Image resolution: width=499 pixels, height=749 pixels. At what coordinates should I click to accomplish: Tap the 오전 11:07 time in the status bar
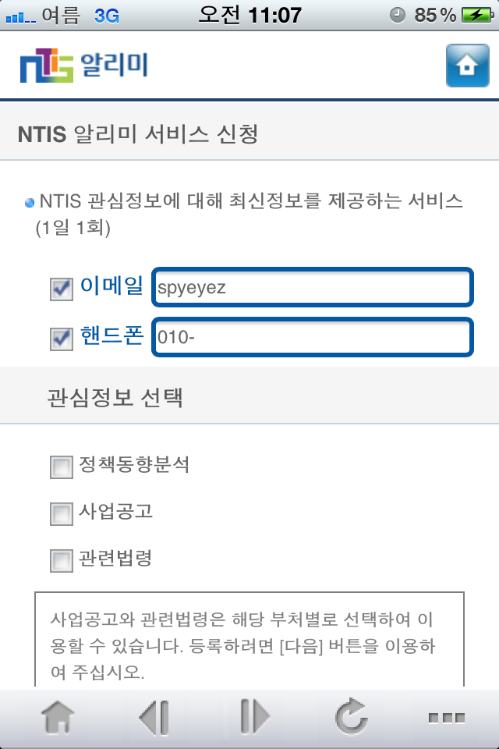(249, 15)
